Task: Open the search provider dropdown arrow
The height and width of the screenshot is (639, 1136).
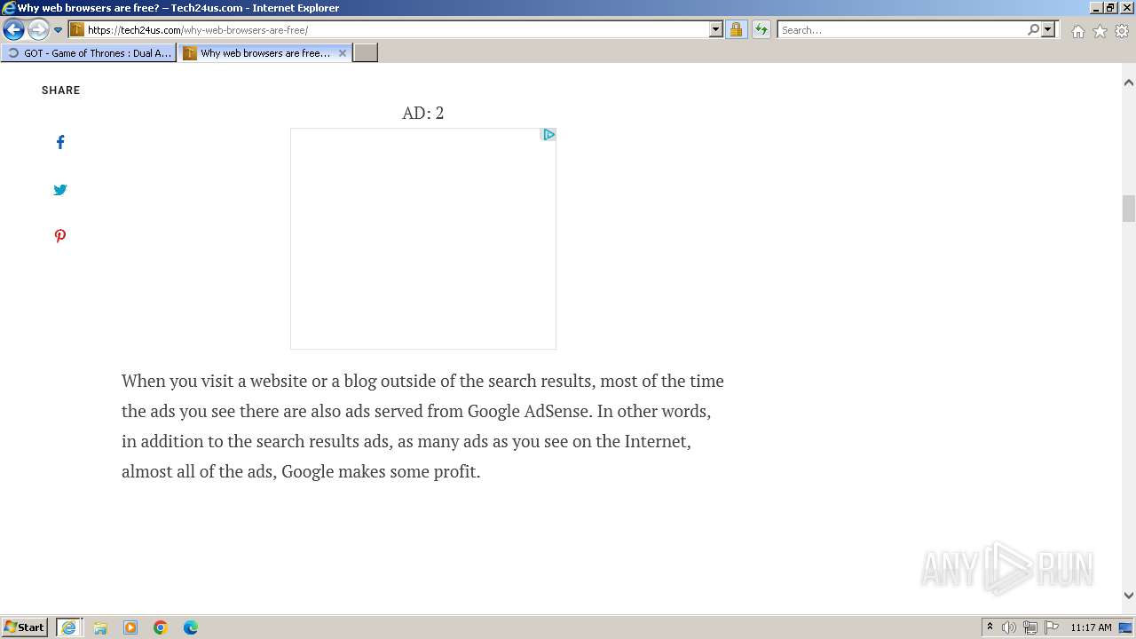Action: click(1048, 30)
